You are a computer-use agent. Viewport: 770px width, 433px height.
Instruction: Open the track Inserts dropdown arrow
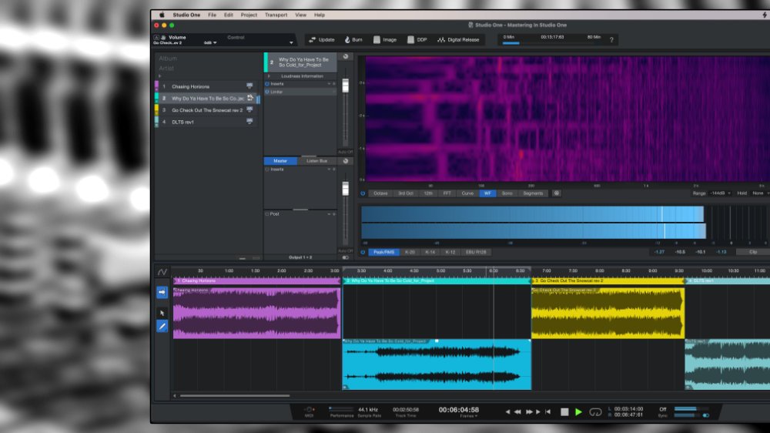pyautogui.click(x=329, y=84)
